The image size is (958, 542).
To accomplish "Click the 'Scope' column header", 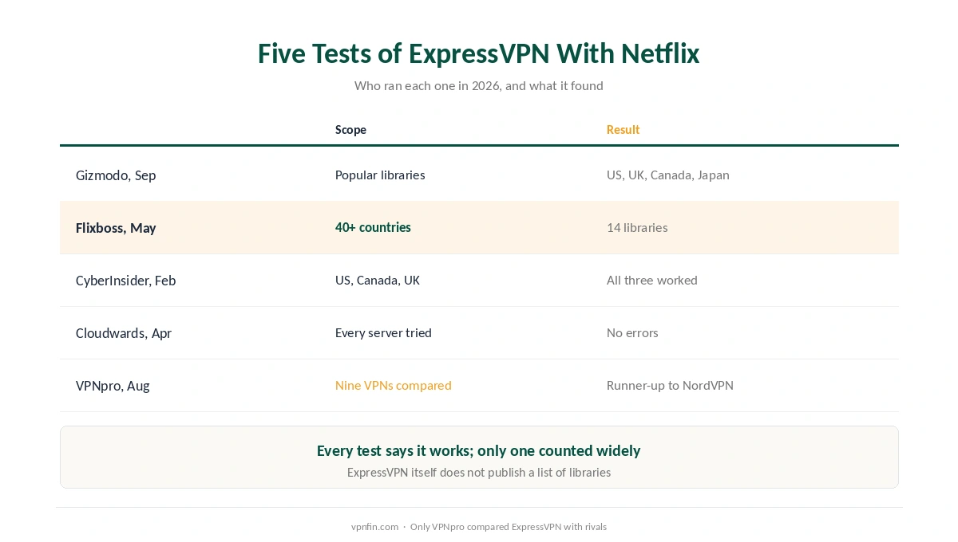I will 350,129.
